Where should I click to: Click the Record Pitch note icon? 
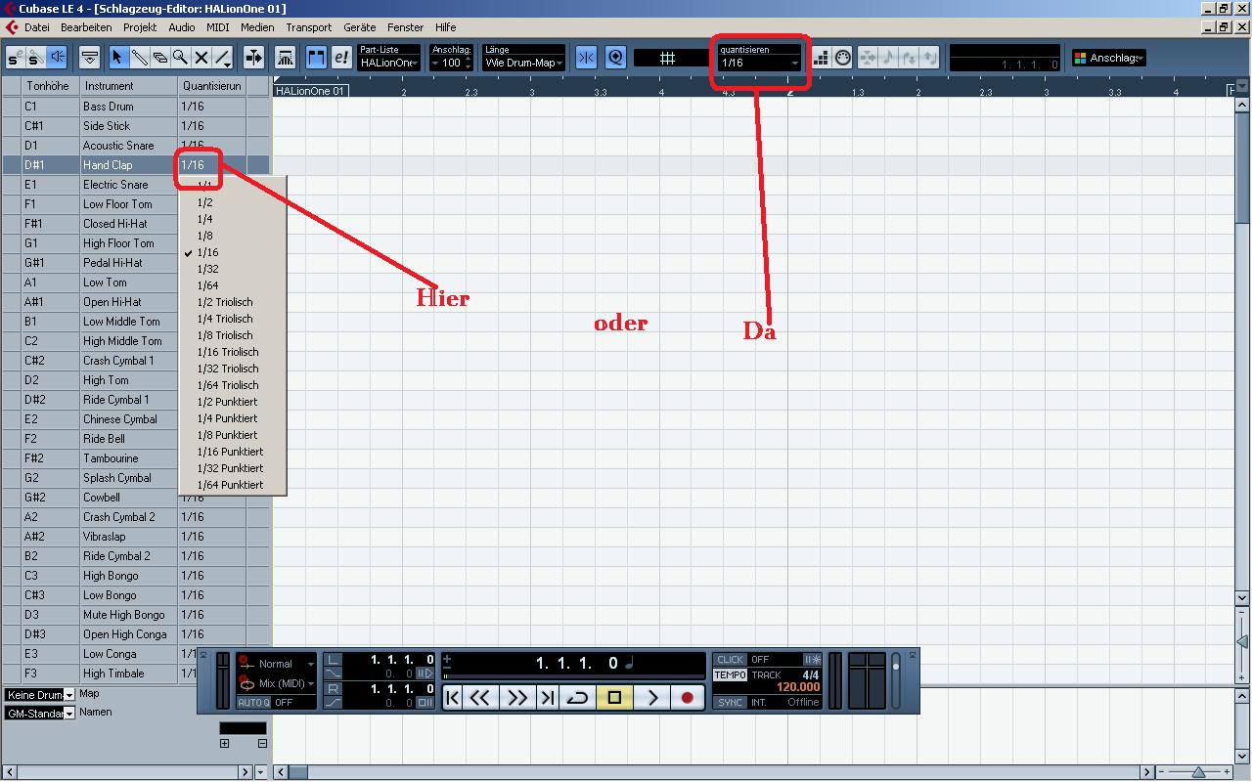(888, 58)
